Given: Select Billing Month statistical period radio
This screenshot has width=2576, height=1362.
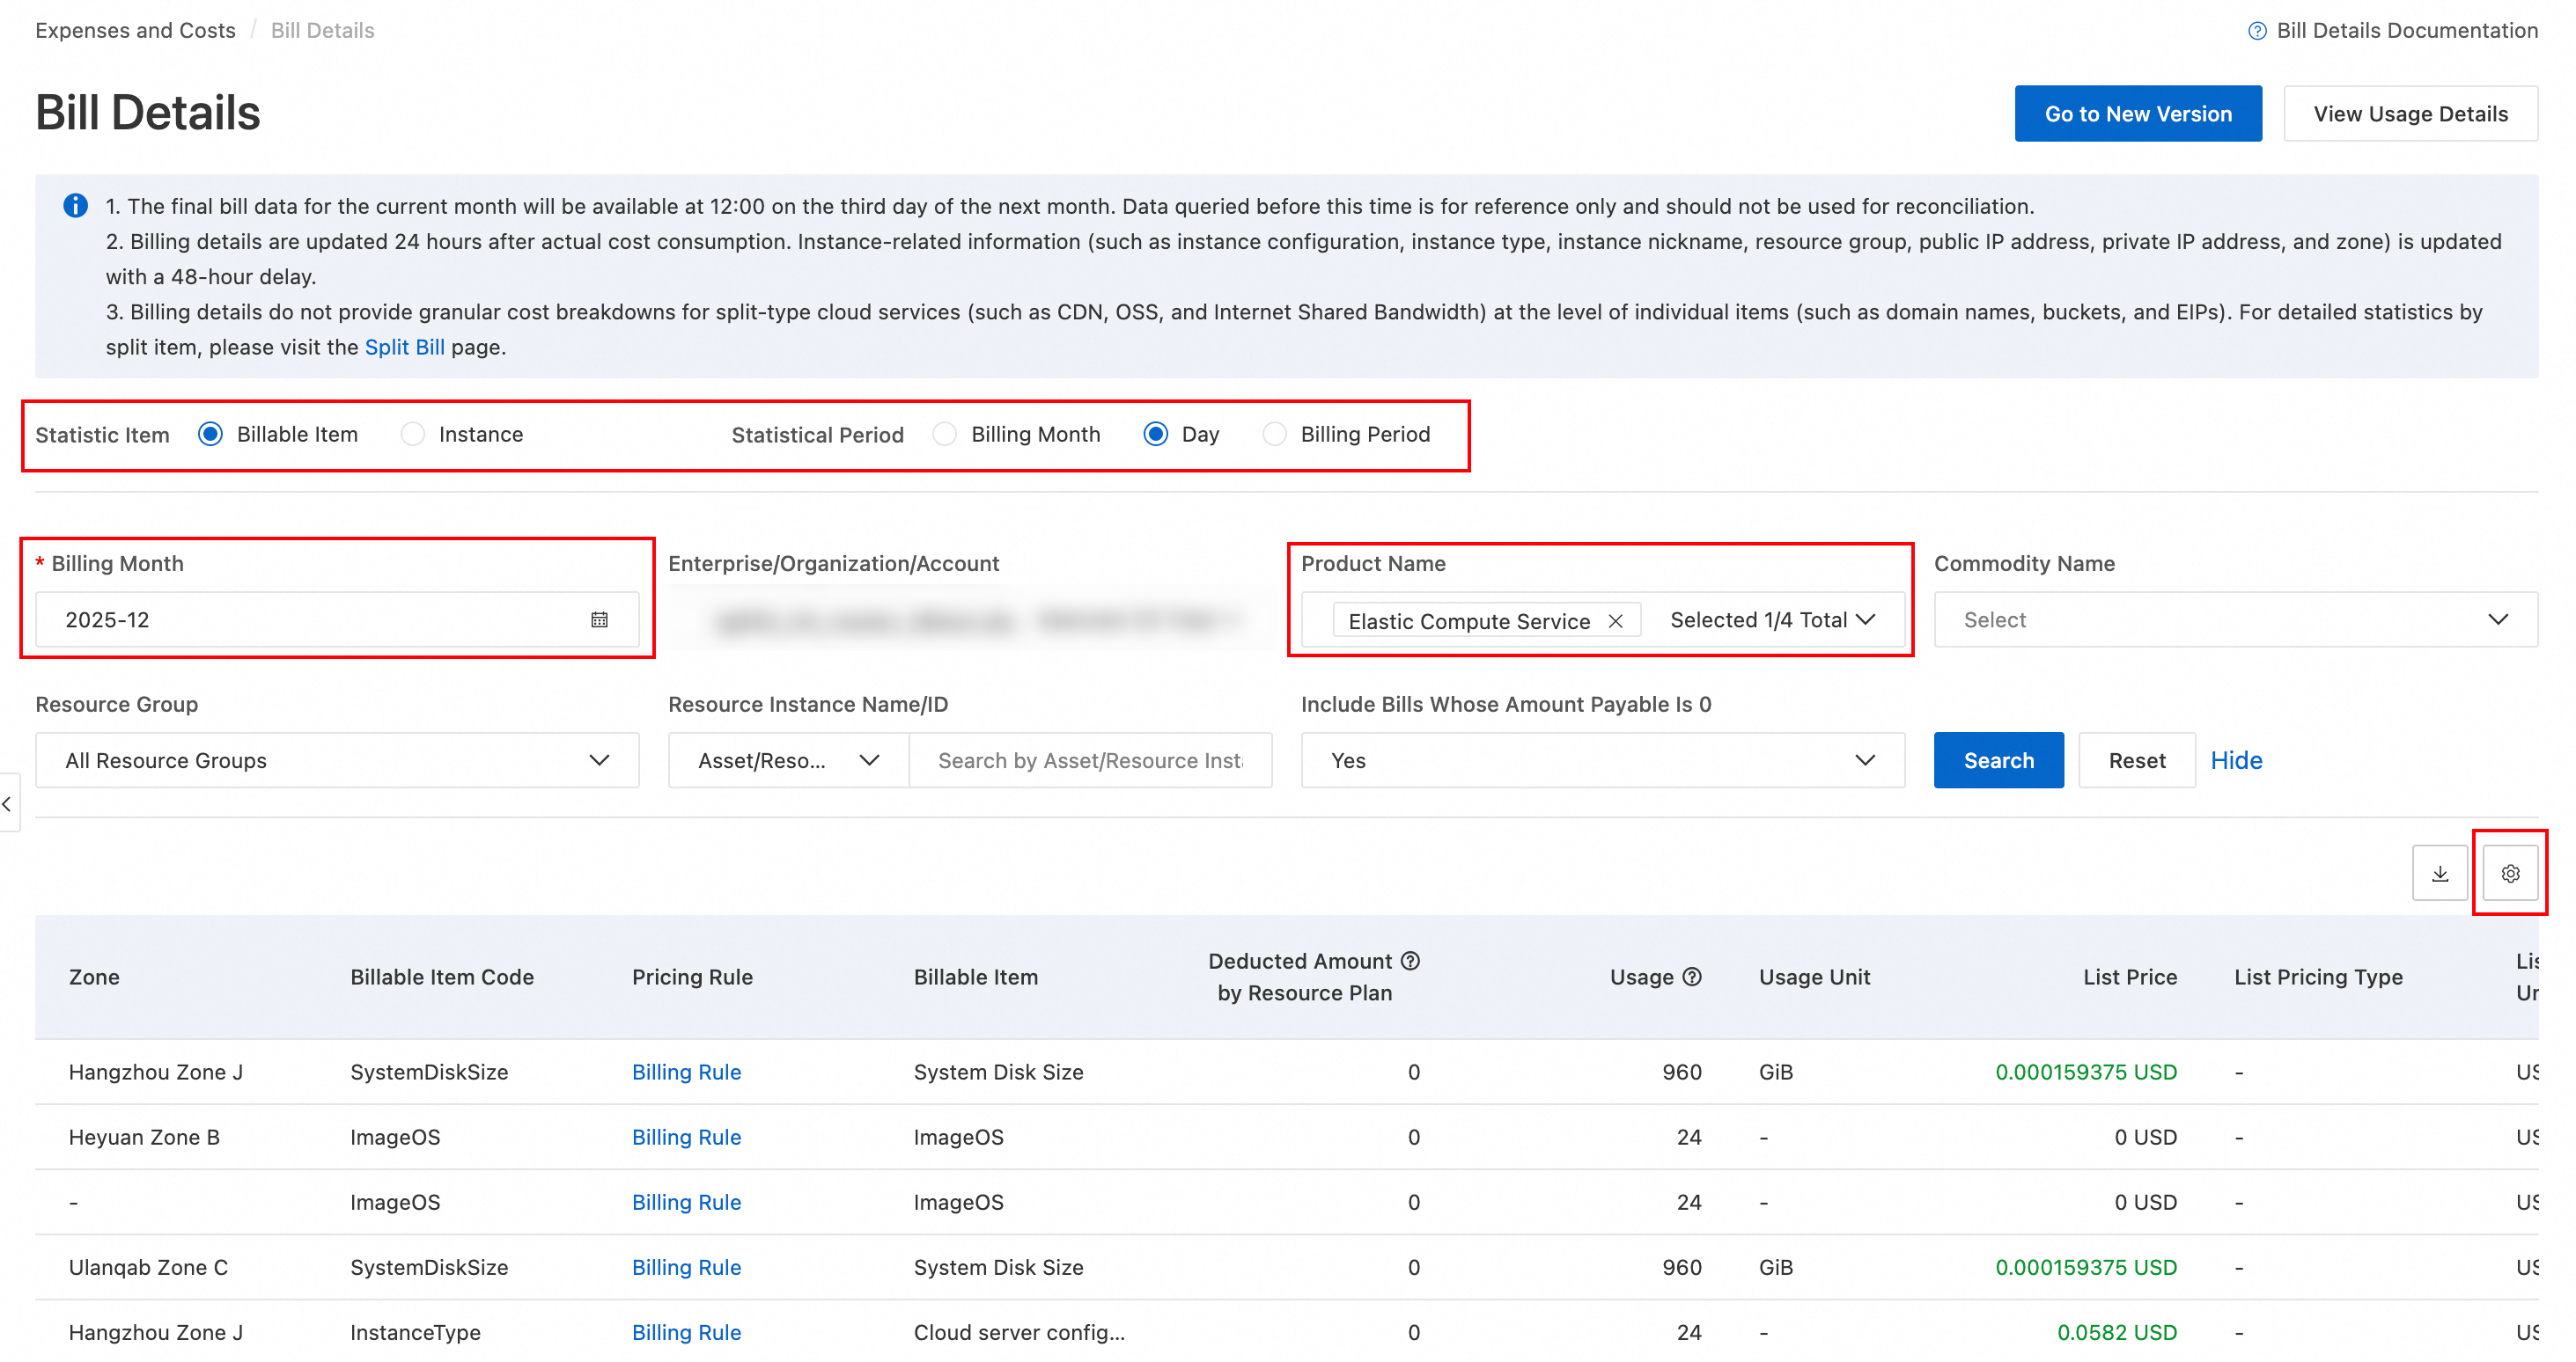Looking at the screenshot, I should point(945,434).
